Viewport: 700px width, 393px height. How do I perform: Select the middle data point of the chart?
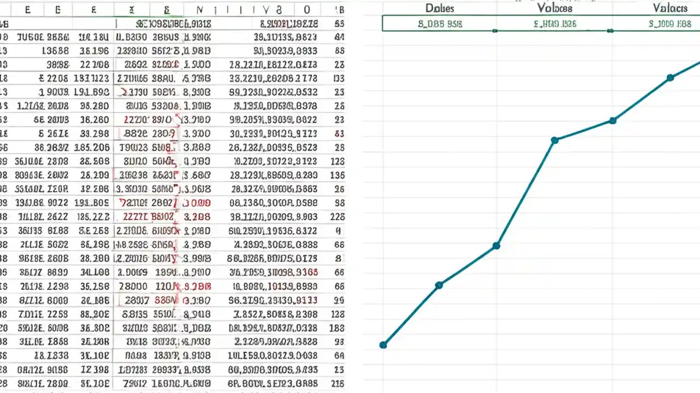496,246
